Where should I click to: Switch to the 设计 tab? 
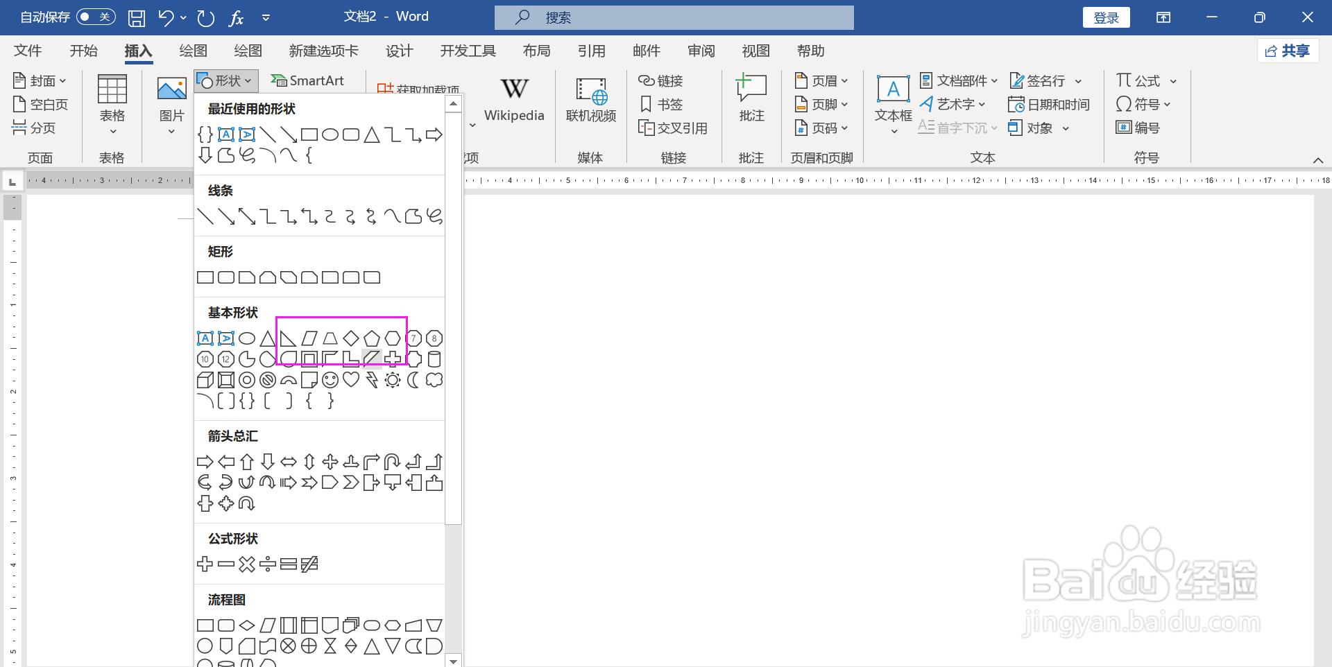coord(399,51)
